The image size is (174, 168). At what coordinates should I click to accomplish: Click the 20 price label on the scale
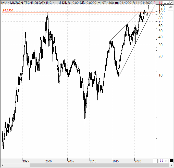coord(160,56)
